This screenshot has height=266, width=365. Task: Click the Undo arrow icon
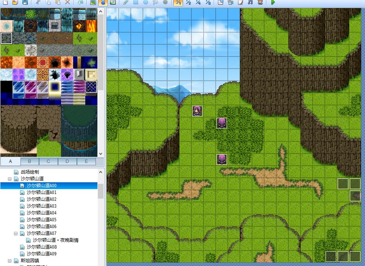(80, 2)
